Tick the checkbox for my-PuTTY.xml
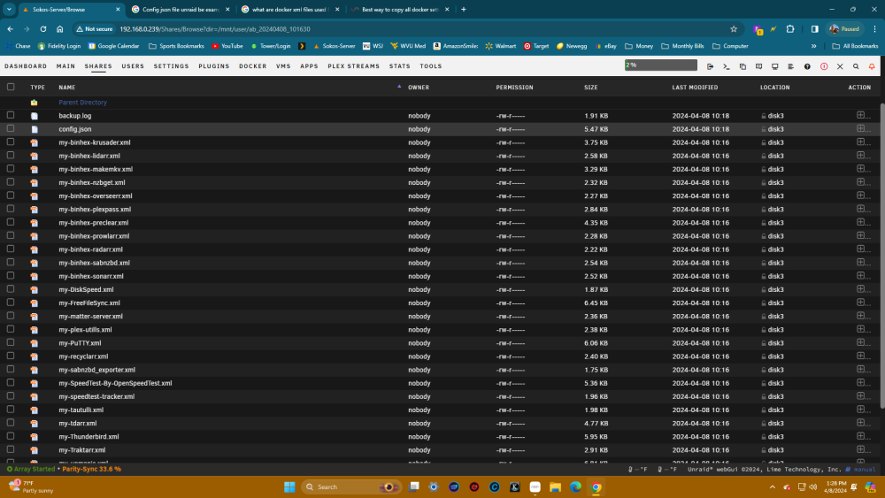This screenshot has height=498, width=885. pyautogui.click(x=11, y=342)
